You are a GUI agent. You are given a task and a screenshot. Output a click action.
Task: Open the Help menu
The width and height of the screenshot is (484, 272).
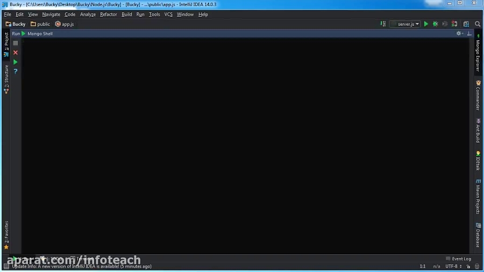[x=203, y=15]
